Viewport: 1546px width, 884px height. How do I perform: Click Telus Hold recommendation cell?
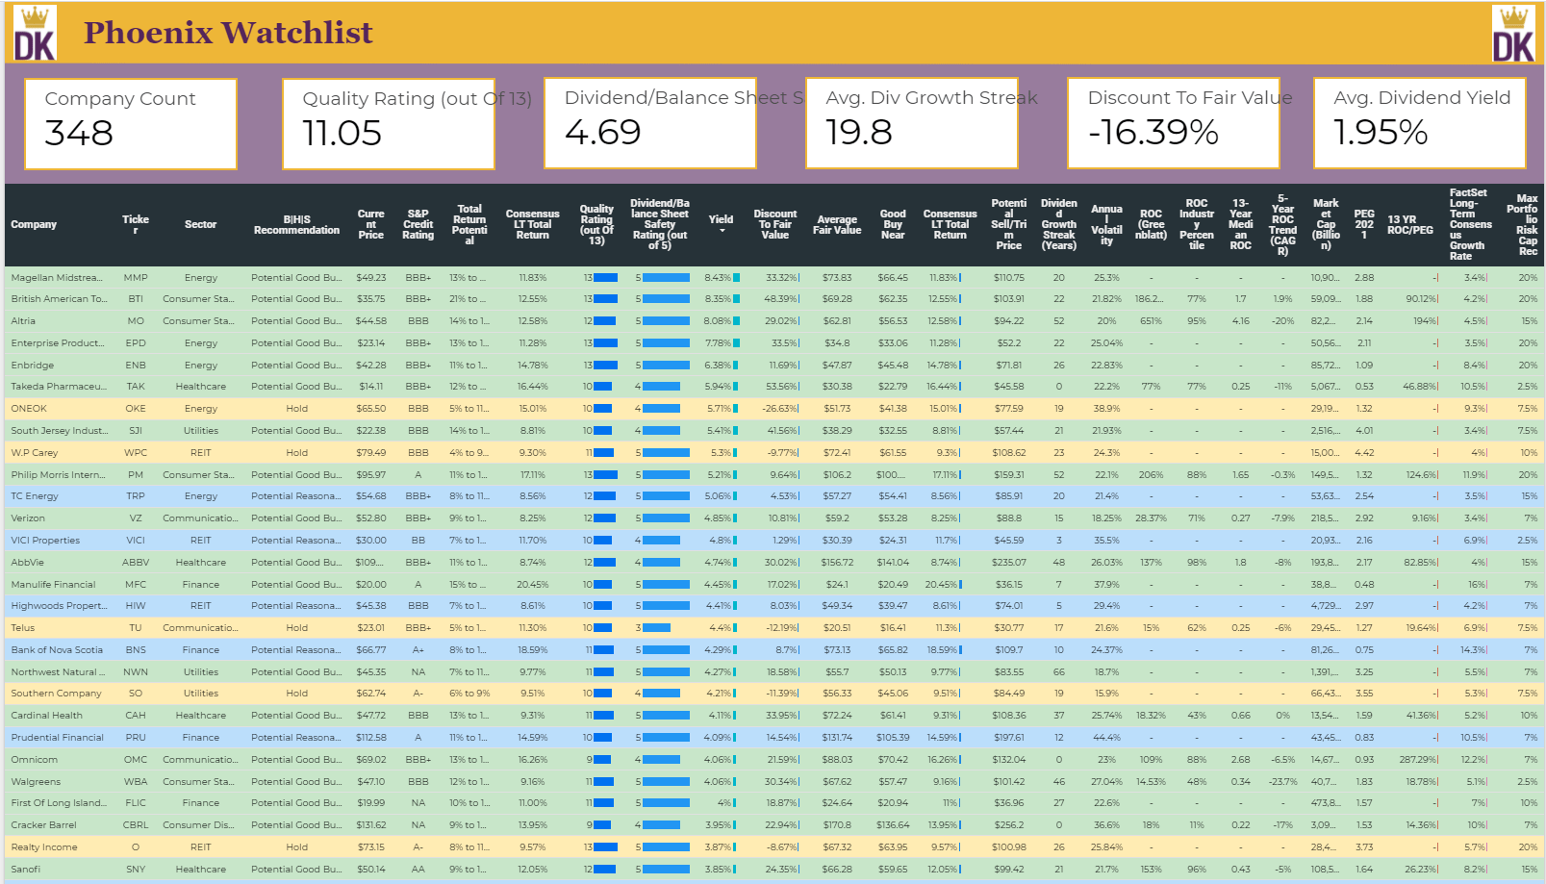coord(296,628)
